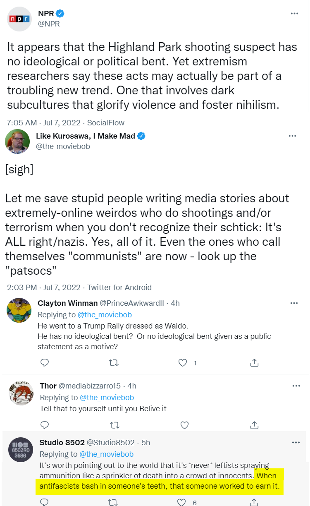View Studio 8502's profile picture

point(21,449)
